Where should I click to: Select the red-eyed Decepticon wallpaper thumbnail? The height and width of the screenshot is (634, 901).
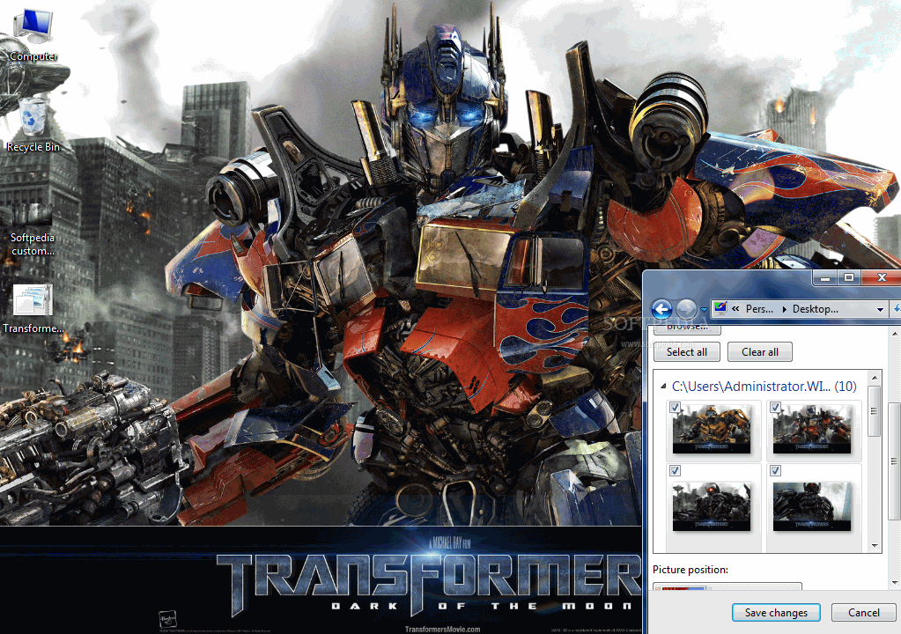(712, 506)
